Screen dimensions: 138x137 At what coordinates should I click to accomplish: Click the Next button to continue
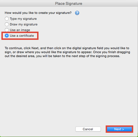119,129
